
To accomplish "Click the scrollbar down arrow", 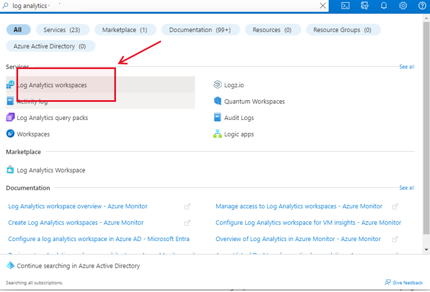I will pos(426,250).
